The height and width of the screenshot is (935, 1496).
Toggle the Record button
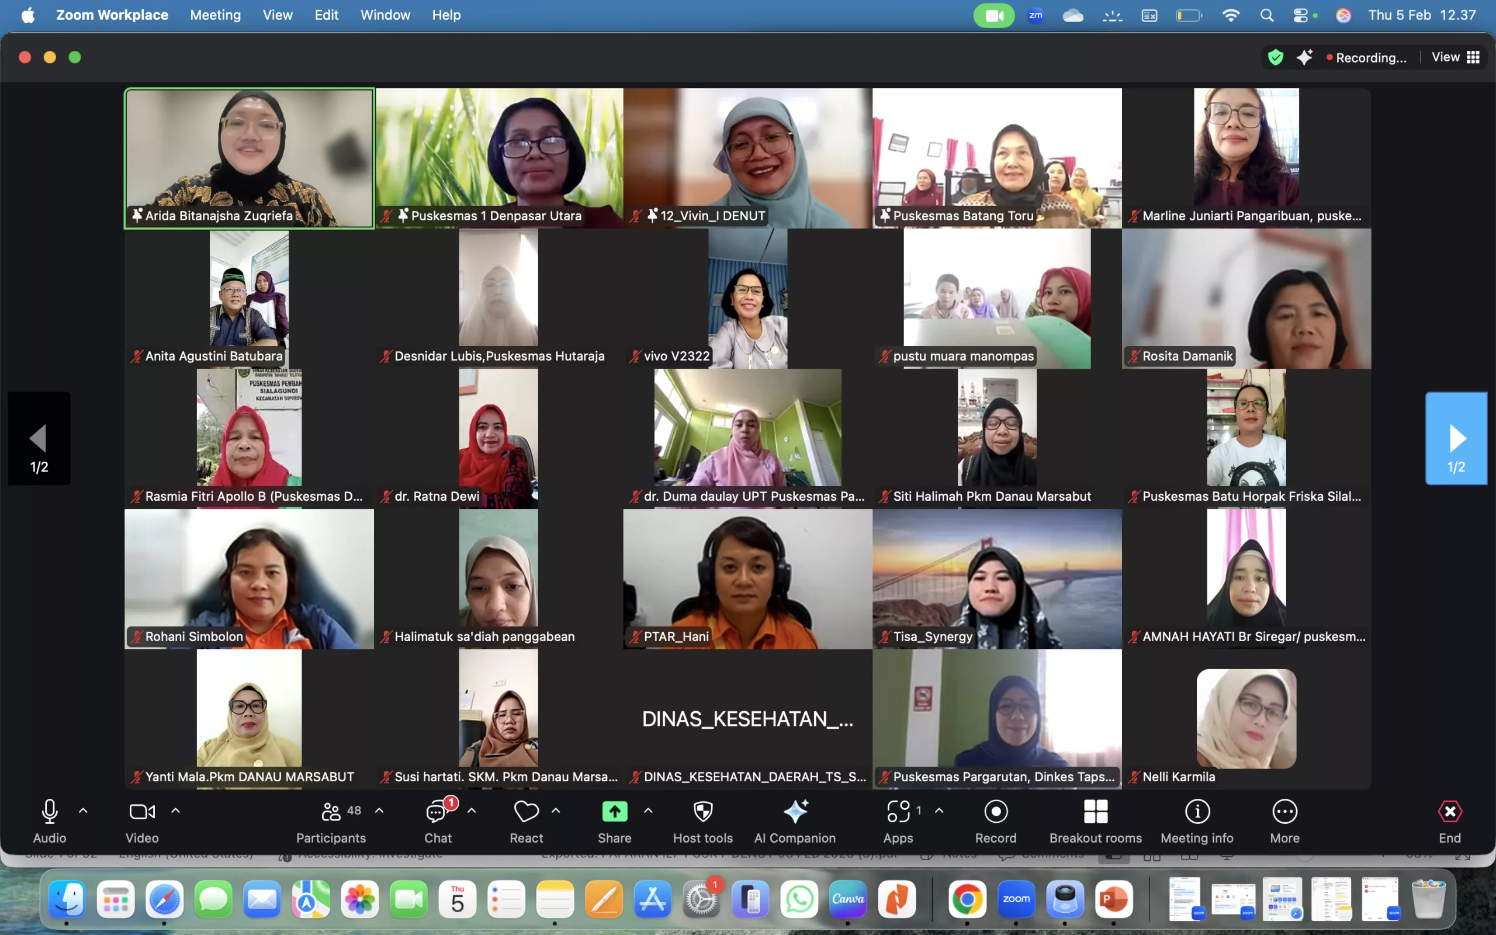click(x=995, y=812)
